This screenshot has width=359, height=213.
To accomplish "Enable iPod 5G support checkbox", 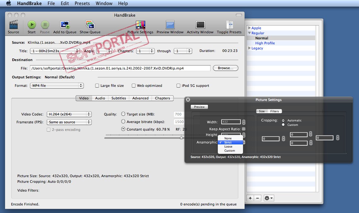I will 178,86.
